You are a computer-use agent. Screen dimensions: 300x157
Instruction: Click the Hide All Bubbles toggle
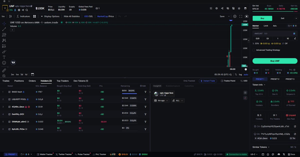click(x=72, y=16)
